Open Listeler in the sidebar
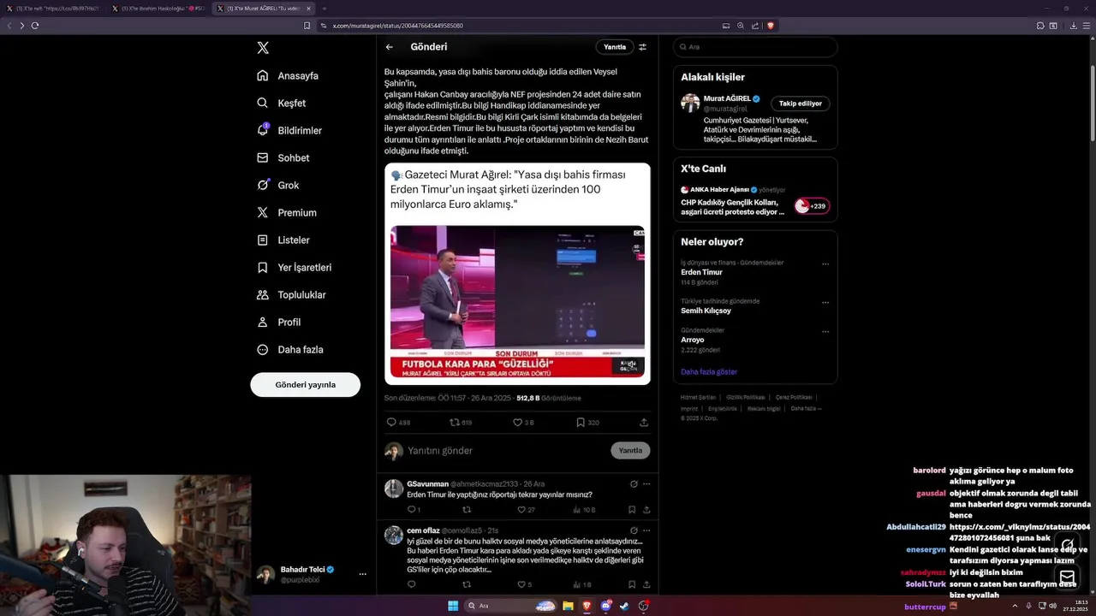The image size is (1096, 616). point(283,240)
